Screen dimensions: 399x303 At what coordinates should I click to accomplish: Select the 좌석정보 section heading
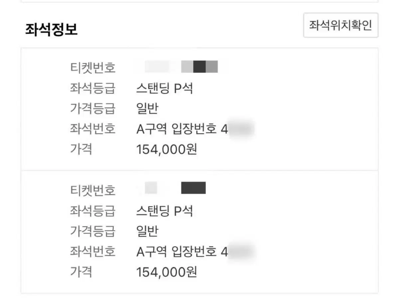pyautogui.click(x=51, y=30)
